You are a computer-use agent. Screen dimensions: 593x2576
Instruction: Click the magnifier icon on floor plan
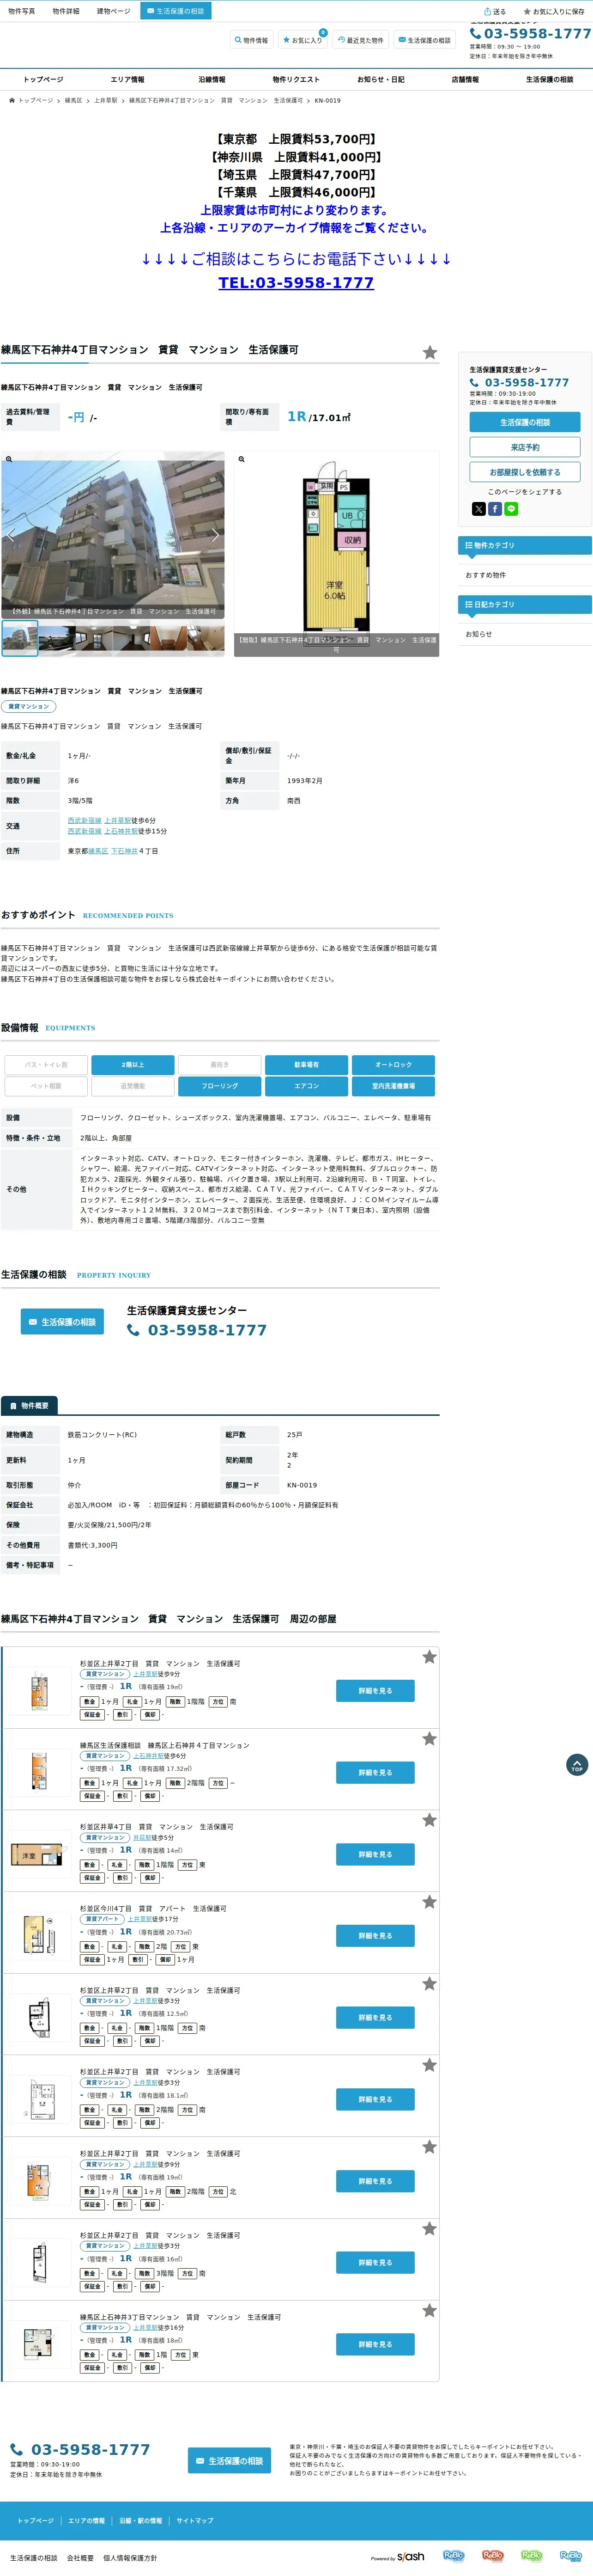pyautogui.click(x=242, y=459)
